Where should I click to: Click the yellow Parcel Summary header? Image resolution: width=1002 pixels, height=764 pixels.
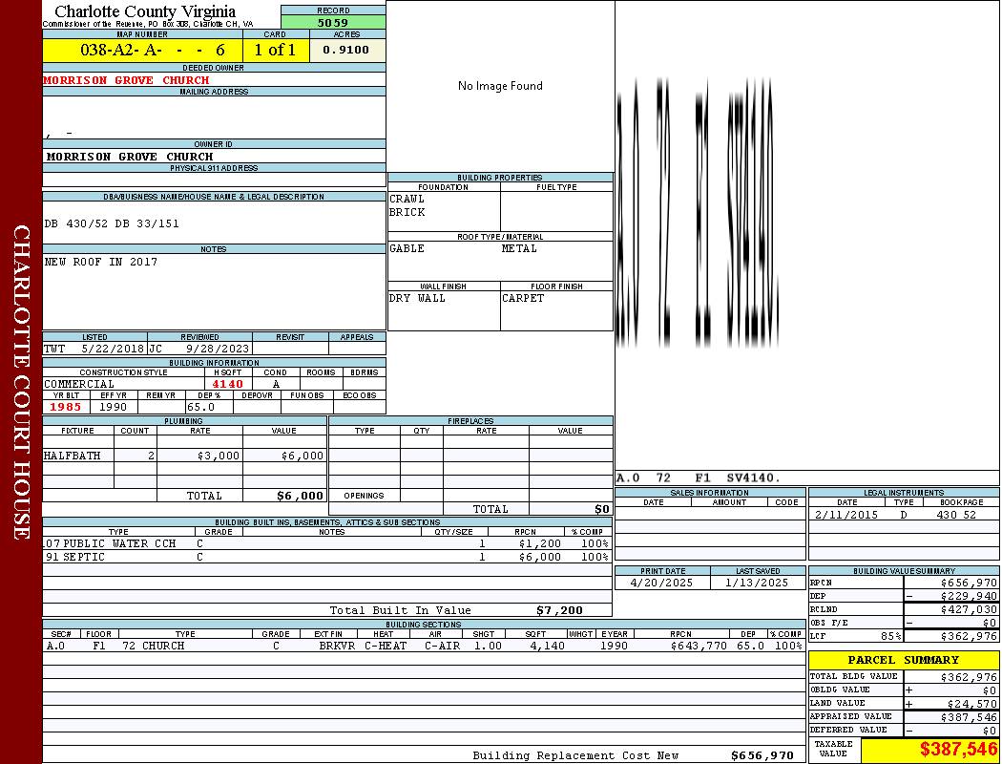pyautogui.click(x=903, y=660)
